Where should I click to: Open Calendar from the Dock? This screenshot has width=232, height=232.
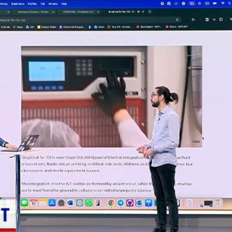[x=34, y=202]
